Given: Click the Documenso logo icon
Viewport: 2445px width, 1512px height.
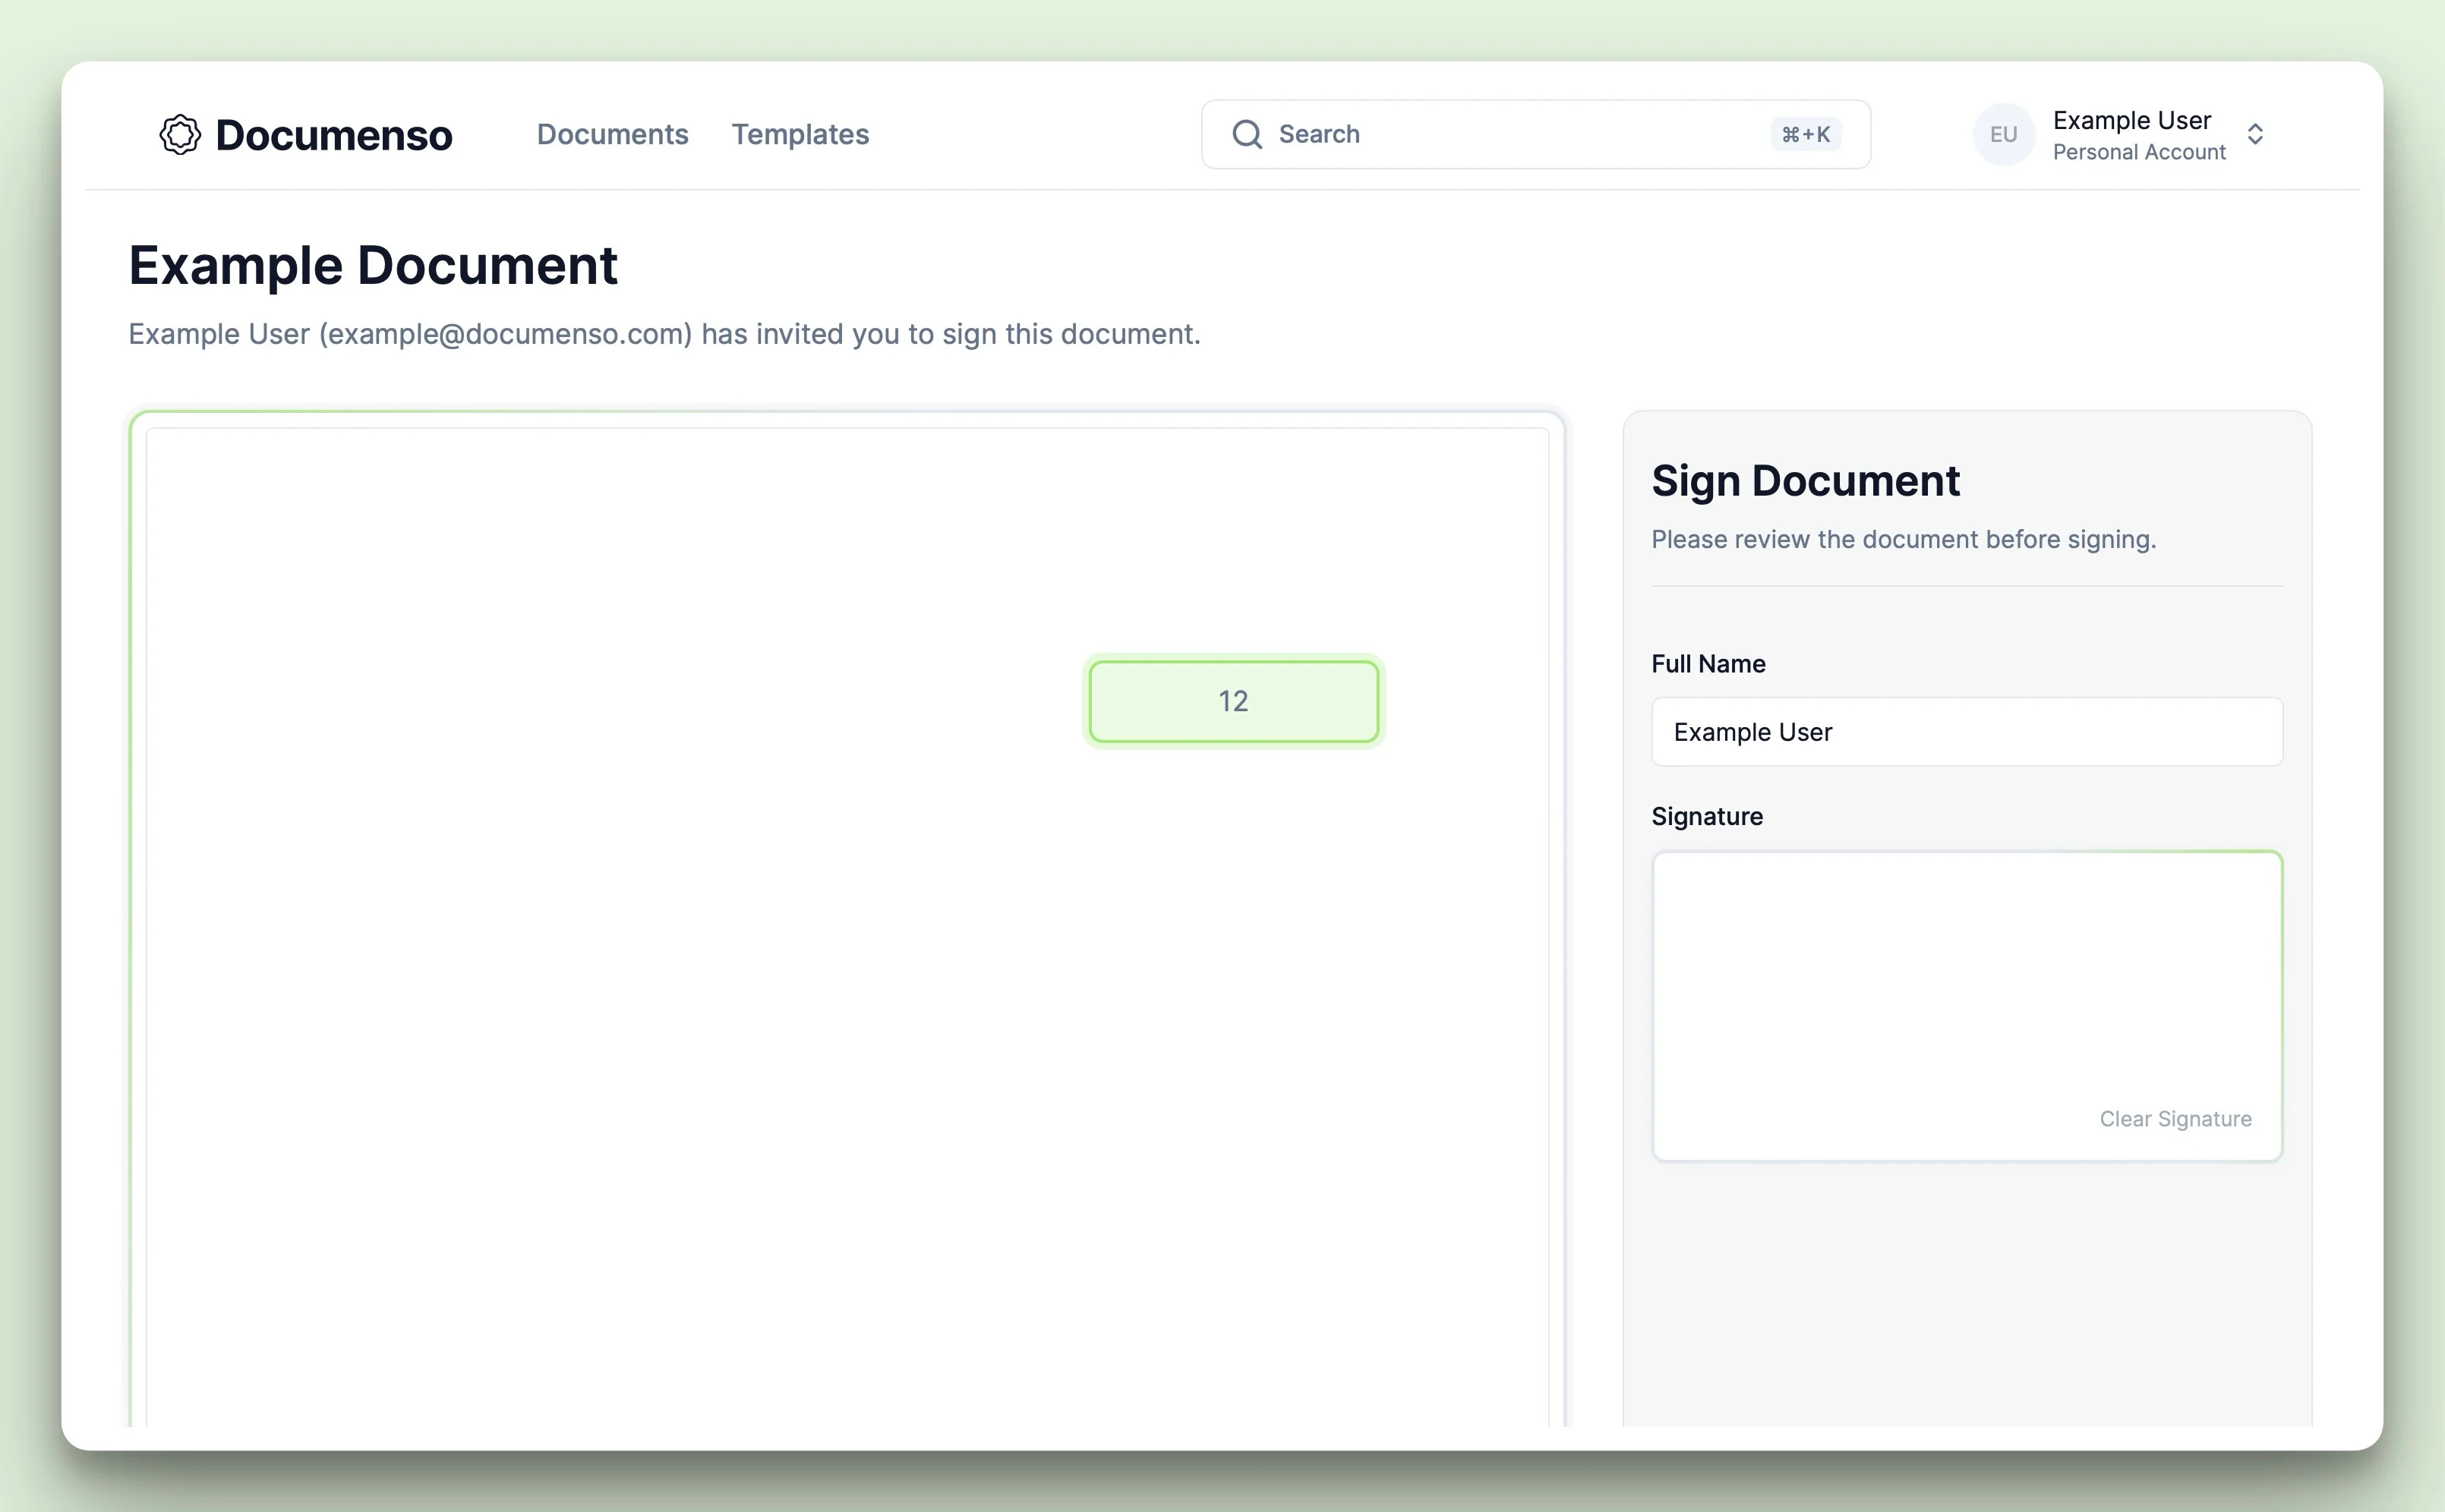Looking at the screenshot, I should point(180,134).
